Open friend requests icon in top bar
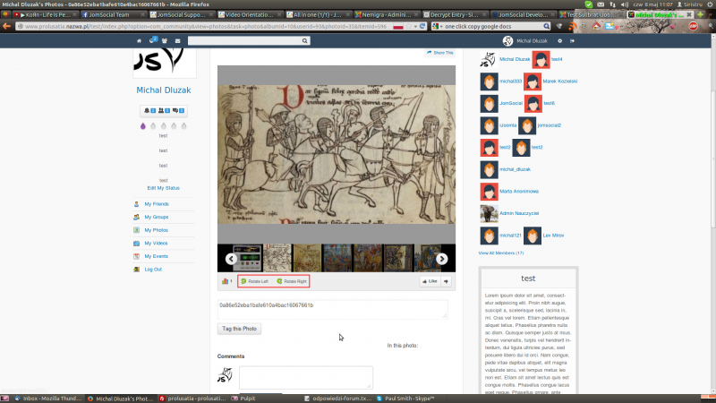This screenshot has height=403, width=716. pyautogui.click(x=165, y=40)
